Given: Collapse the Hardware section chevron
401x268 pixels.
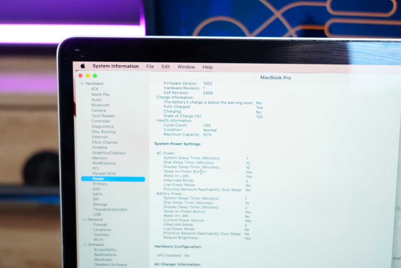Looking at the screenshot, I should [82, 84].
